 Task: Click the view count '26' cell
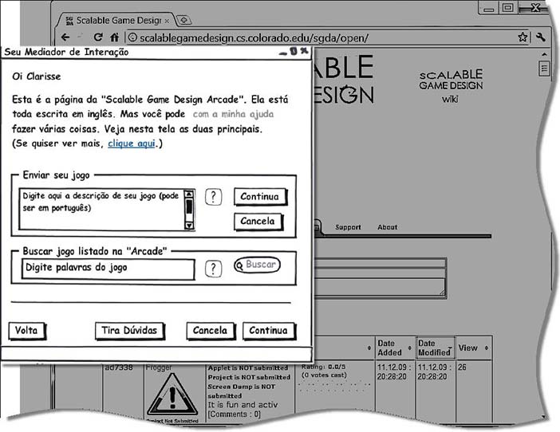[x=462, y=367]
